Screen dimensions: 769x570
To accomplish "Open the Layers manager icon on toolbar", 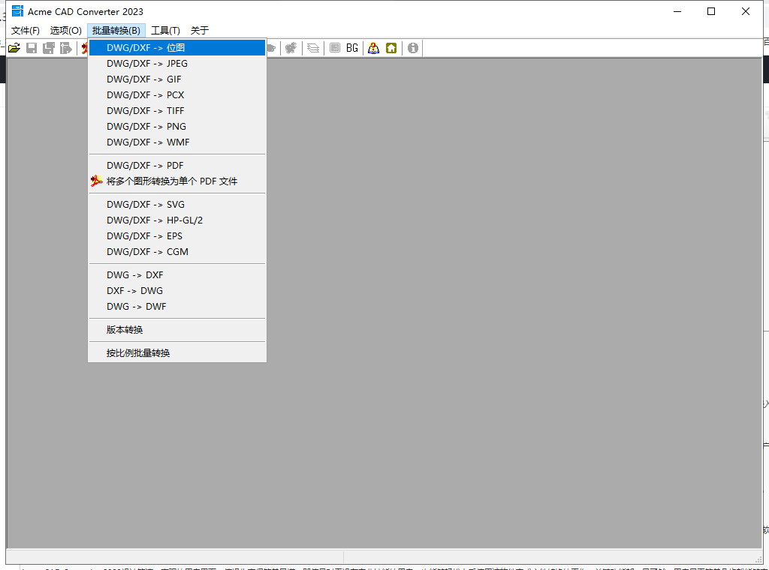I will pyautogui.click(x=312, y=47).
